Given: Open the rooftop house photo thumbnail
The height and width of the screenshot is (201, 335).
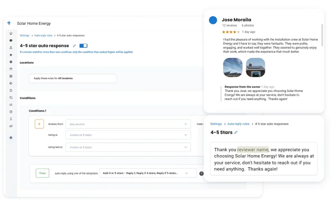Looking at the screenshot, I should pos(255,68).
